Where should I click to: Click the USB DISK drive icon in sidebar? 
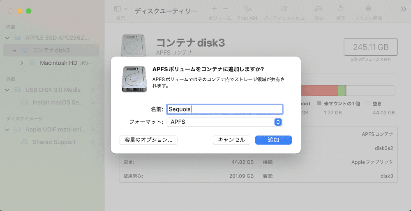(17, 90)
